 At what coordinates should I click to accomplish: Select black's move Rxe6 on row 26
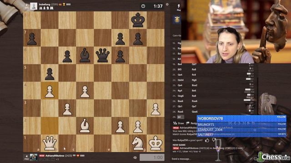pyautogui.click(x=195, y=101)
